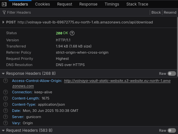Open help icon beside Vary header
The height and width of the screenshot is (134, 178).
(6, 123)
